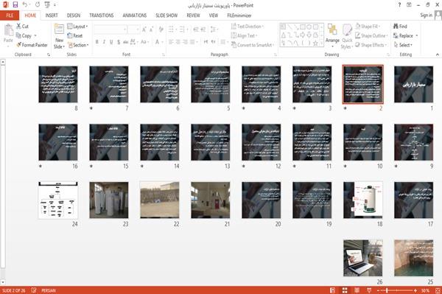
Task: Click the Reset slide button
Action: tap(75, 35)
